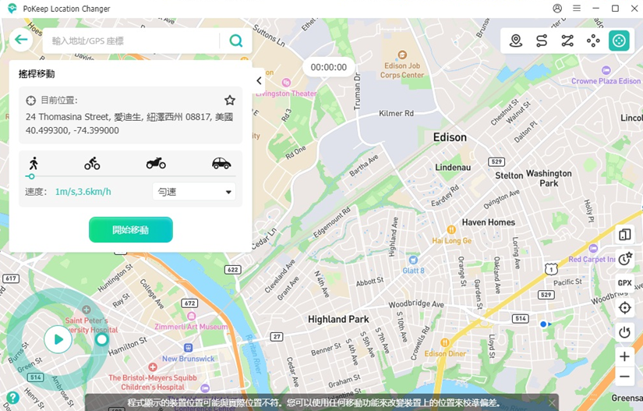Choose the multi-spot route mode icon
The image size is (643, 411).
point(567,41)
